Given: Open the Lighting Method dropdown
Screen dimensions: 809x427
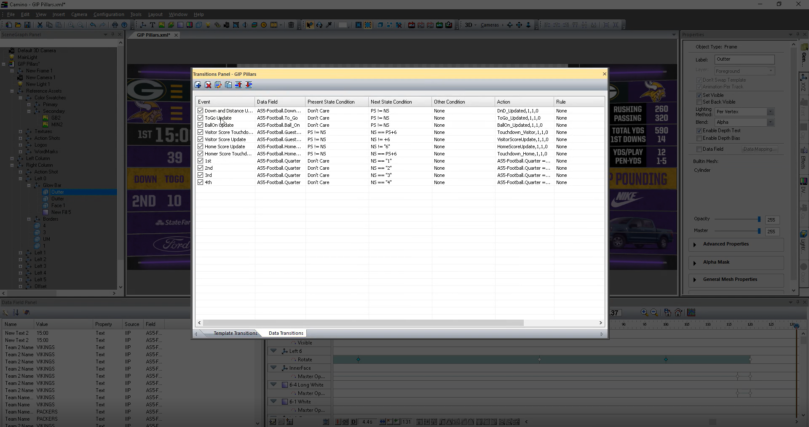Looking at the screenshot, I should pyautogui.click(x=770, y=112).
